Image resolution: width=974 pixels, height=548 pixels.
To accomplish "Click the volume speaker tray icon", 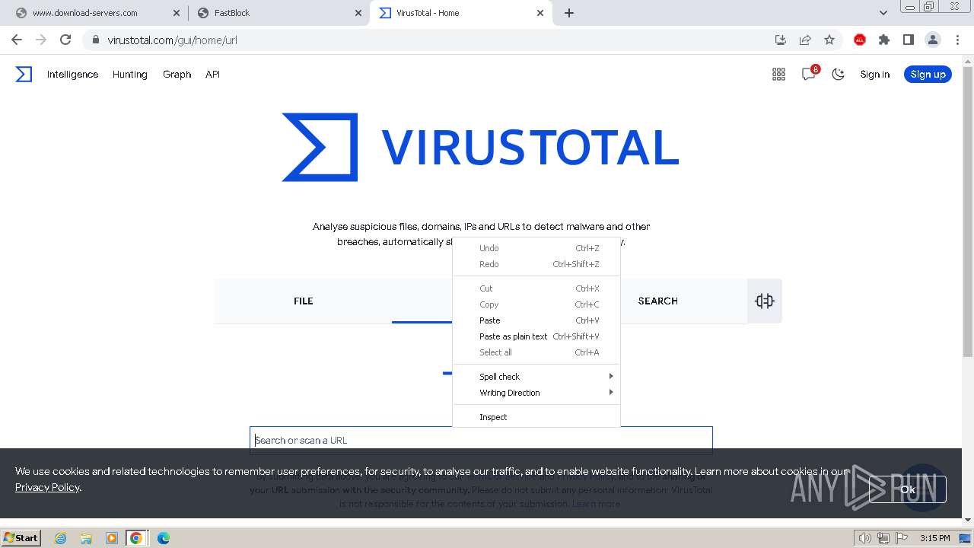I will (864, 538).
